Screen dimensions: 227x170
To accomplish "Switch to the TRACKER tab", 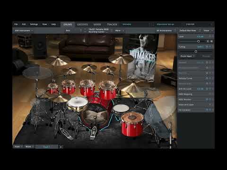I will point(112,25).
